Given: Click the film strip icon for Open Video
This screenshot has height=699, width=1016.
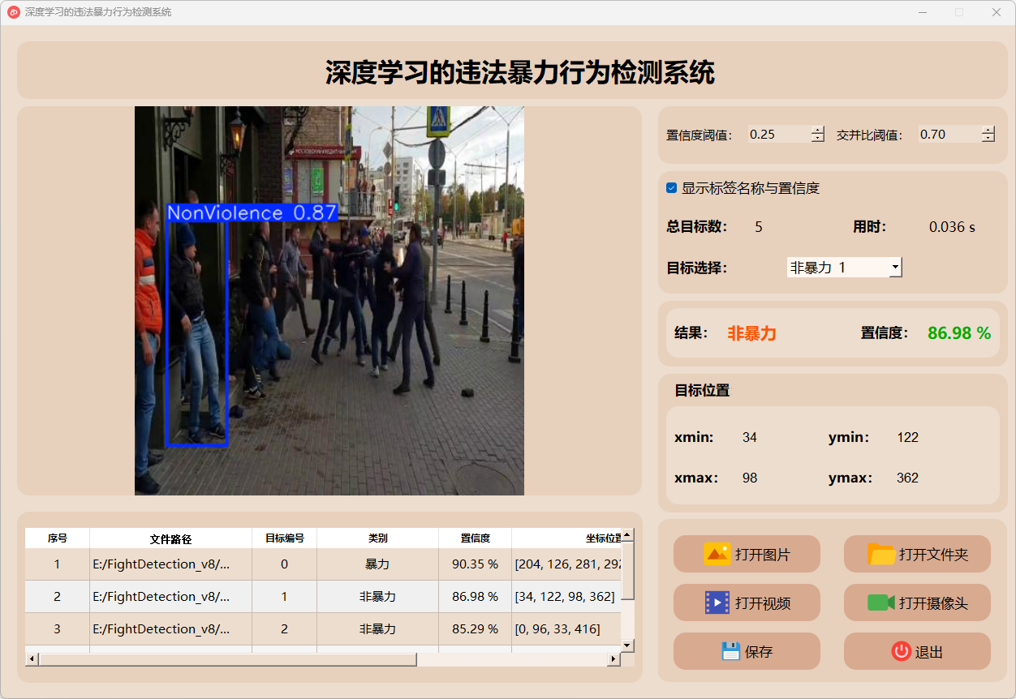Looking at the screenshot, I should click(x=717, y=603).
